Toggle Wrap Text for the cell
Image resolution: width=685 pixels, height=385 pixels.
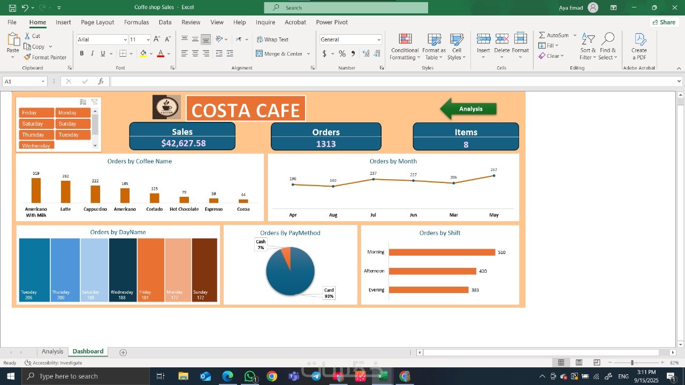pyautogui.click(x=272, y=40)
